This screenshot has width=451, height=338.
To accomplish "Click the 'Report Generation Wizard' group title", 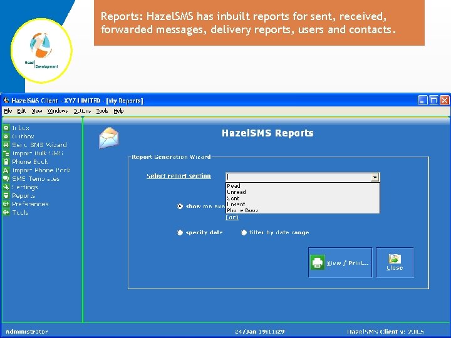I will pyautogui.click(x=171, y=157).
